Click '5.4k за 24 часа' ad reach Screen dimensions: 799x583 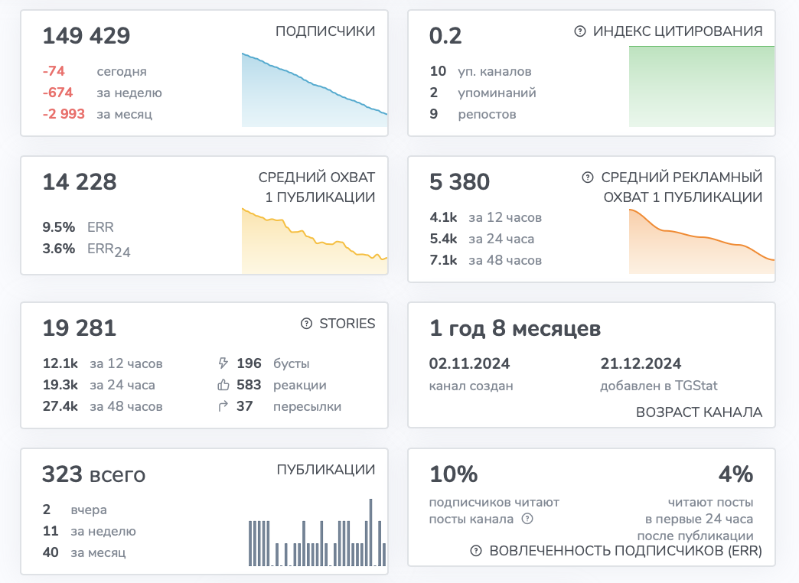pyautogui.click(x=482, y=239)
